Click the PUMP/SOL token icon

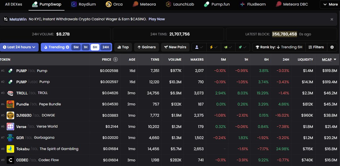tap(10, 71)
